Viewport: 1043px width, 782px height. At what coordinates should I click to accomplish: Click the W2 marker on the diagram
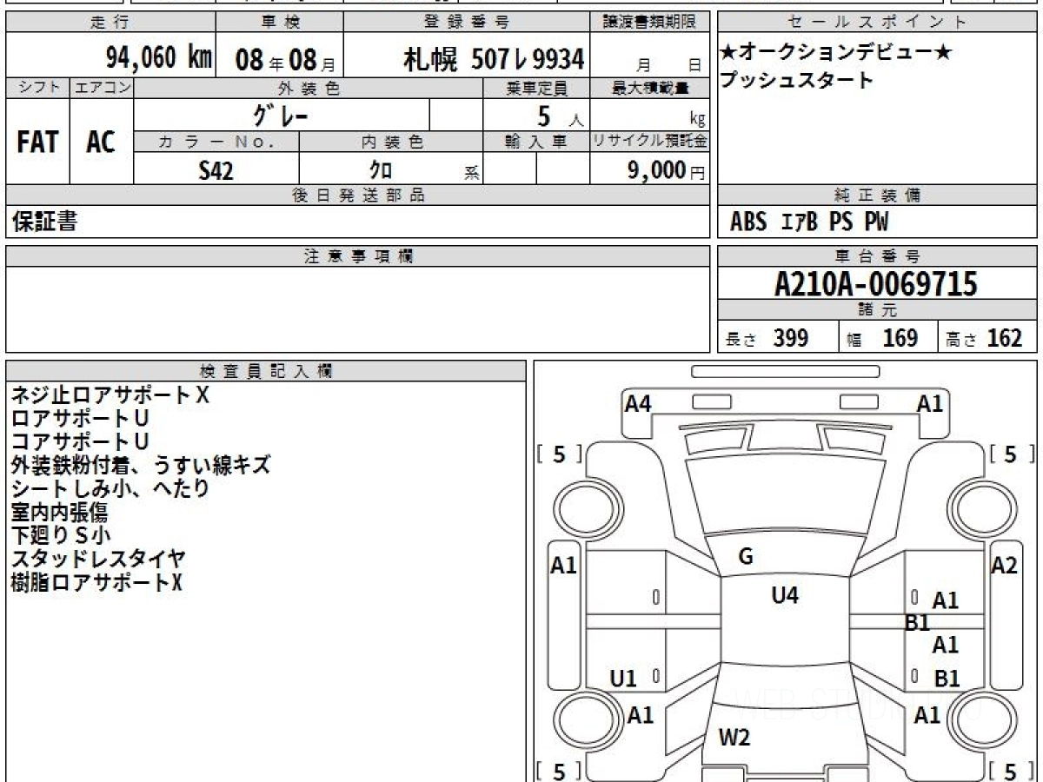(734, 739)
